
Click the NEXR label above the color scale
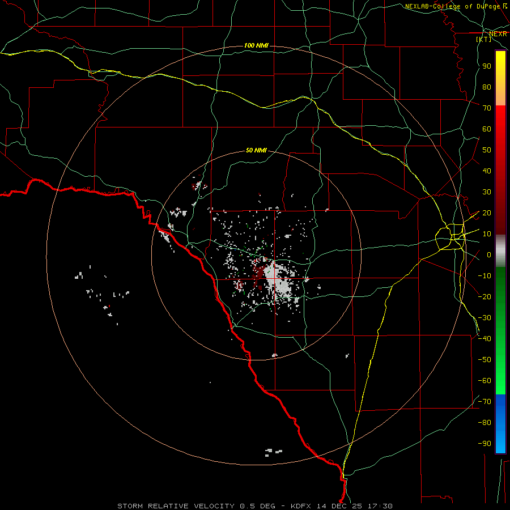(x=498, y=34)
